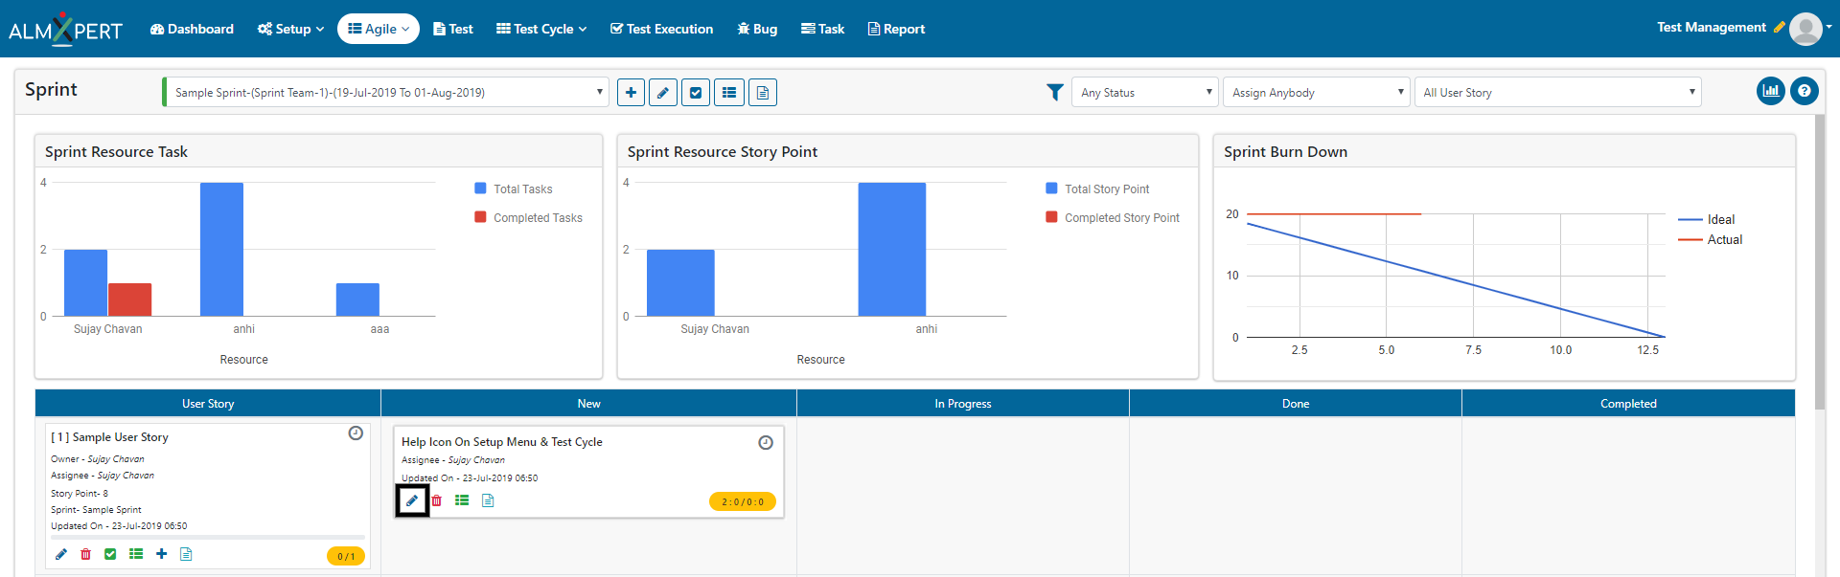The width and height of the screenshot is (1840, 577).
Task: Click the User Story column header
Action: [x=208, y=404]
